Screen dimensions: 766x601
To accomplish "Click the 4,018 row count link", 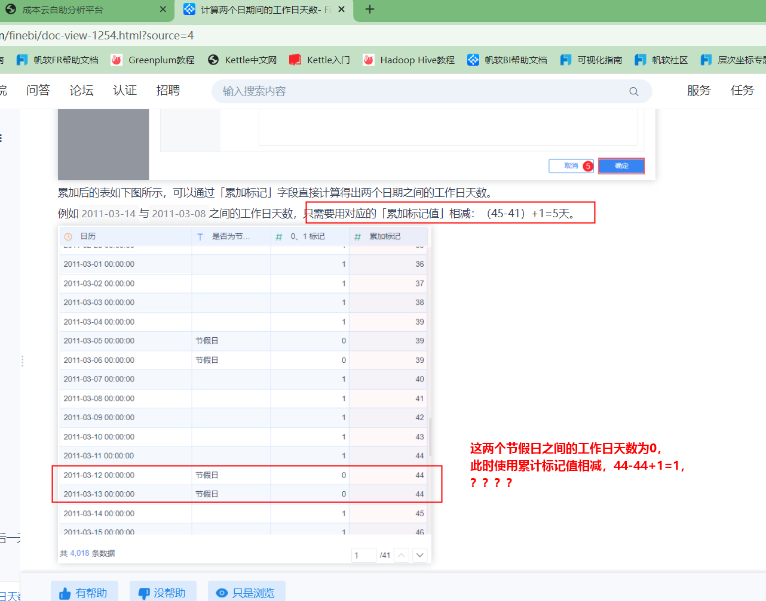I will click(x=79, y=553).
